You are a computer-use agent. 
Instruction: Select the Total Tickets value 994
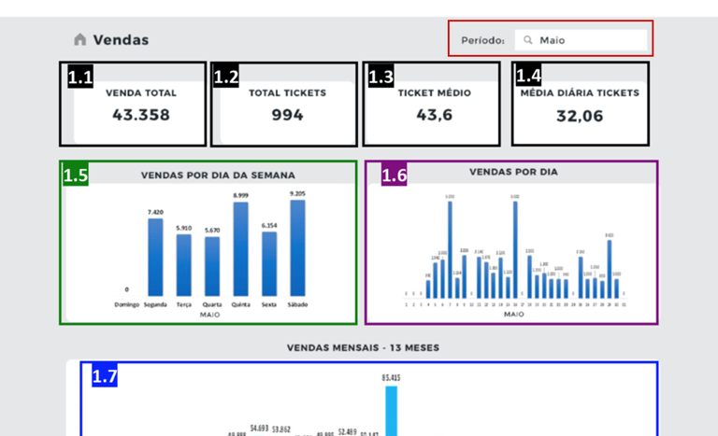[x=287, y=115]
